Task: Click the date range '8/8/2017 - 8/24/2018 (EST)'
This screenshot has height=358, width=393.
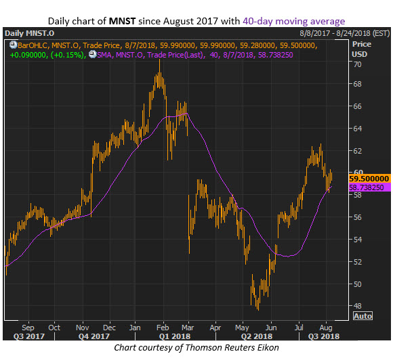Action: coord(345,33)
